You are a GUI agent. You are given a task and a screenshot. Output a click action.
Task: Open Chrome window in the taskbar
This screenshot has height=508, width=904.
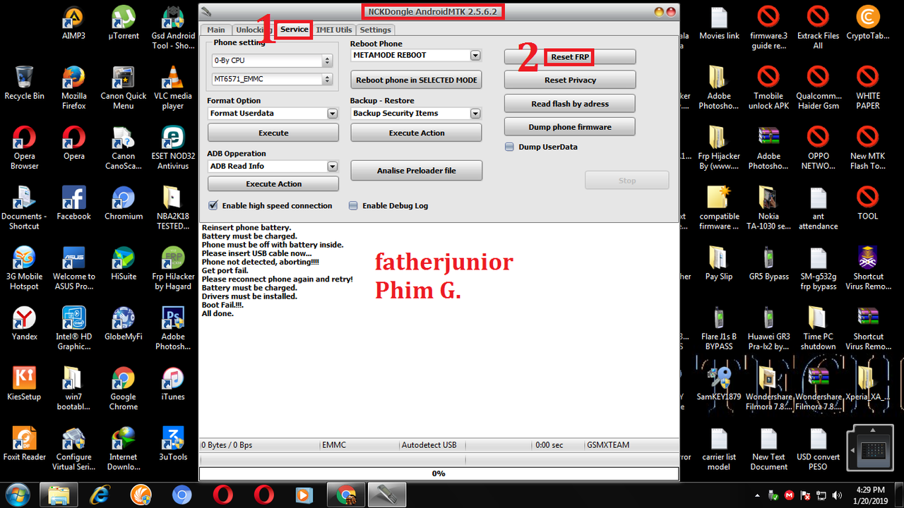[x=346, y=495]
